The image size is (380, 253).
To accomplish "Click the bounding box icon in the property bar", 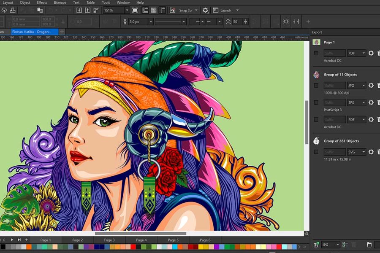I will tap(286, 22).
